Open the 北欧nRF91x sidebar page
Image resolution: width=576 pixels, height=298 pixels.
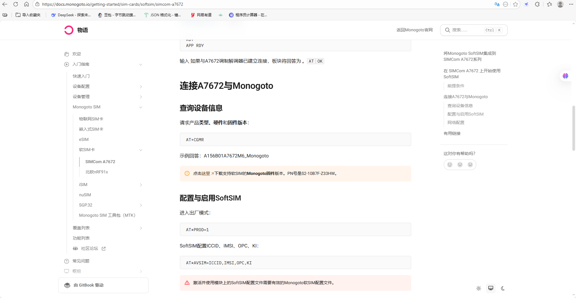click(96, 172)
